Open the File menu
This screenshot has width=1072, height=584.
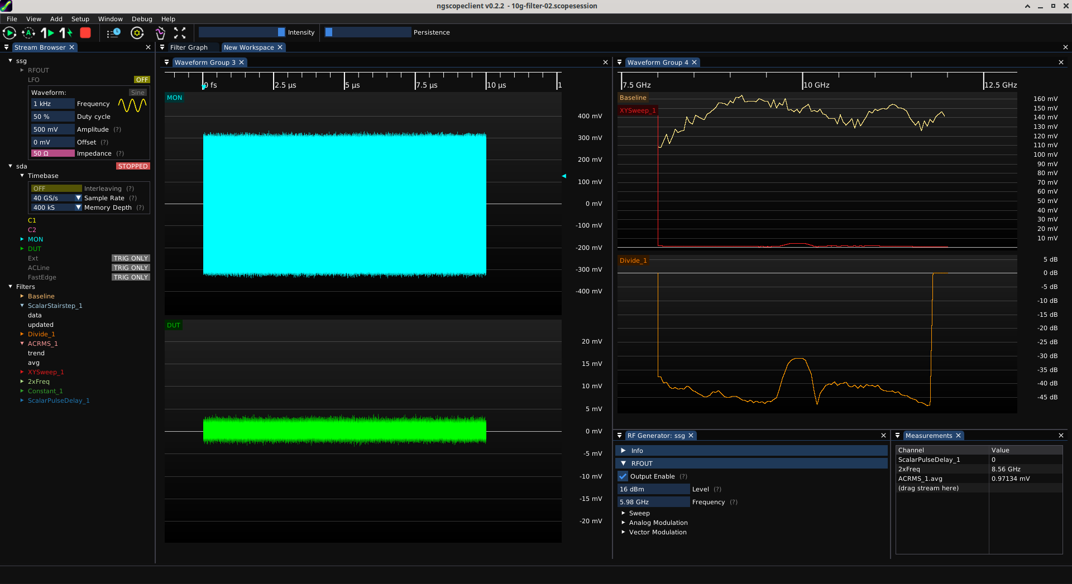point(12,19)
